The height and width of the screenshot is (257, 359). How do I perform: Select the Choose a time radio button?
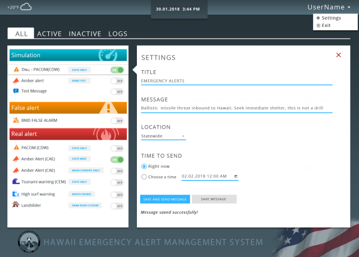tap(144, 177)
